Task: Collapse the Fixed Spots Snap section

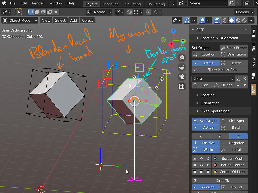Action: tap(197, 111)
